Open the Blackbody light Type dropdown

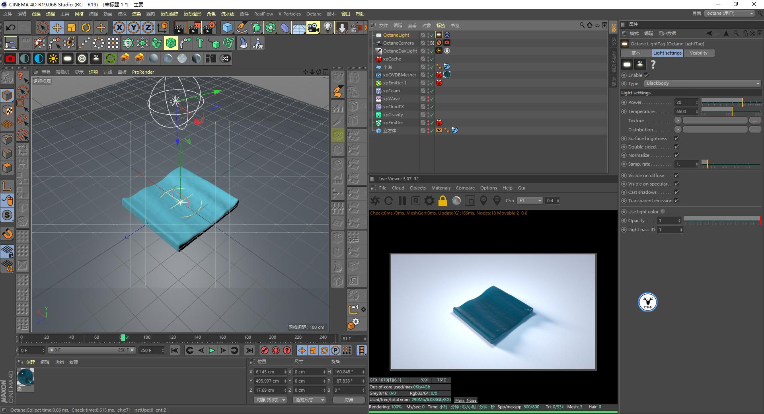click(x=702, y=83)
